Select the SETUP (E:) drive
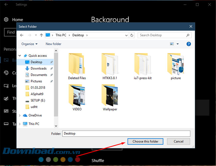This screenshot has width=216, height=166. (38, 100)
